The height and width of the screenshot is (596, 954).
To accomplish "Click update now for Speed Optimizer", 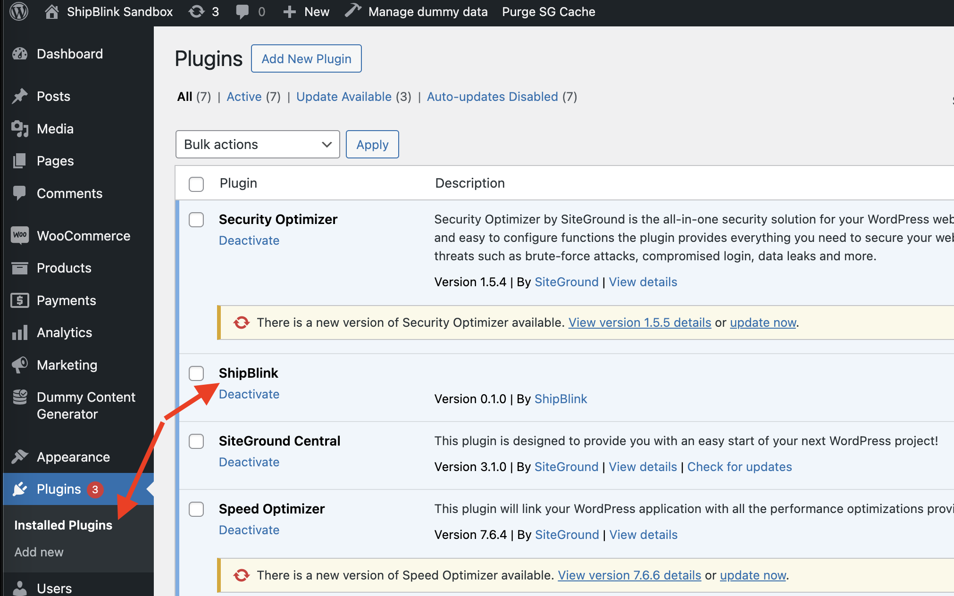I will tap(753, 575).
